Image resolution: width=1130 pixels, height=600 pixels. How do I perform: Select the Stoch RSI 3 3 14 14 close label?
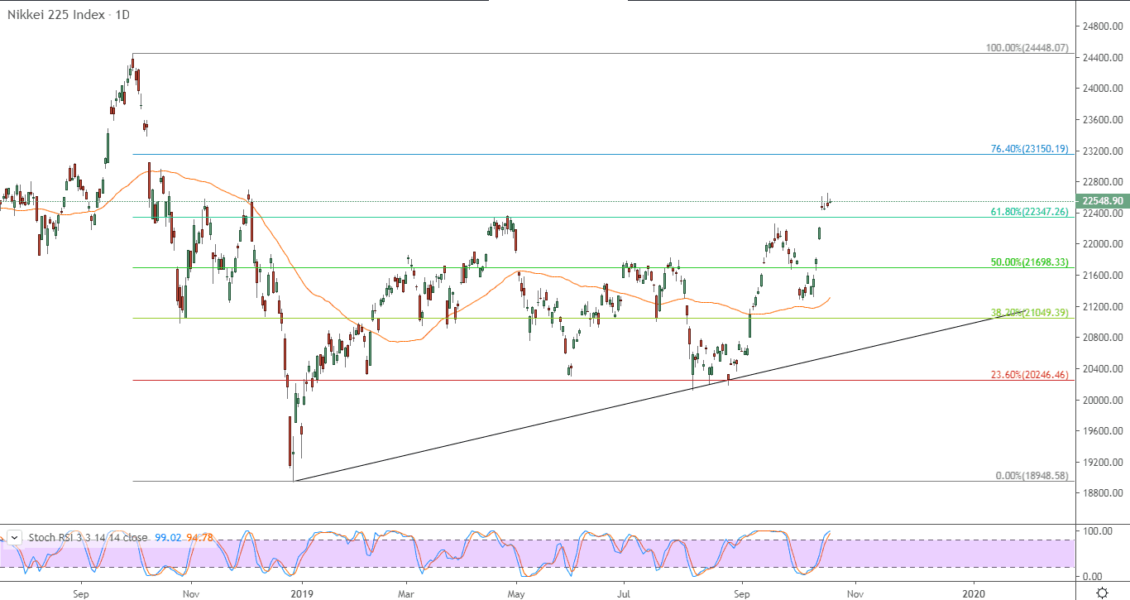coord(88,537)
